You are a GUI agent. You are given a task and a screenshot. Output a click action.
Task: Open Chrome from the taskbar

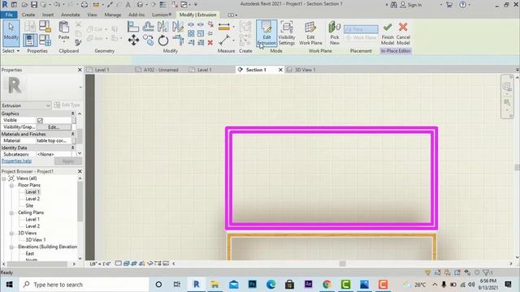[327, 285]
